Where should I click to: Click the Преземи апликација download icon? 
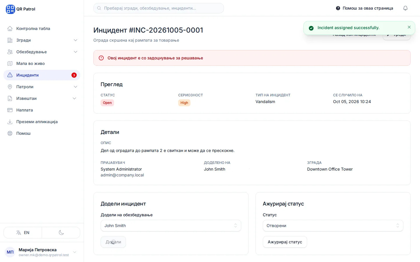[10, 122]
